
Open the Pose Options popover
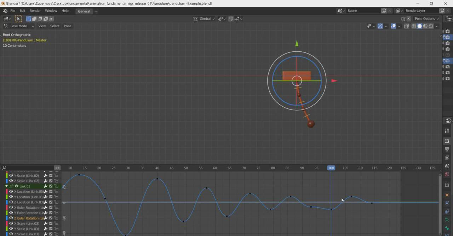pyautogui.click(x=426, y=19)
